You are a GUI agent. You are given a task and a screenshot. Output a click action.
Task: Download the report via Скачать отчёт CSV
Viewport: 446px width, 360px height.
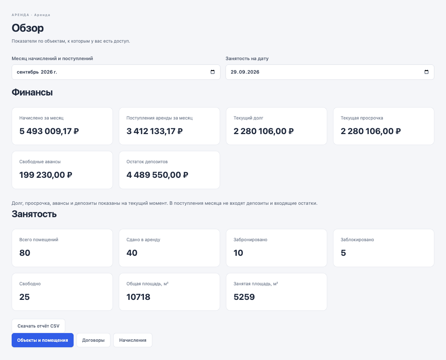[38, 326]
